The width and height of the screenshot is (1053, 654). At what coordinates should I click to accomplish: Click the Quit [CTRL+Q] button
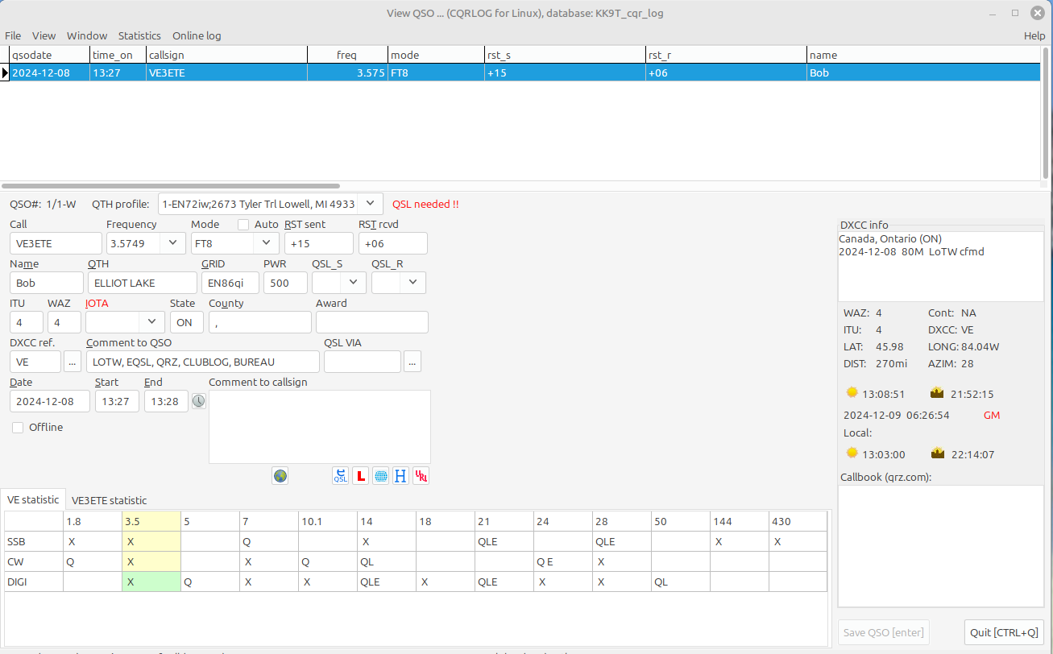coord(1005,632)
